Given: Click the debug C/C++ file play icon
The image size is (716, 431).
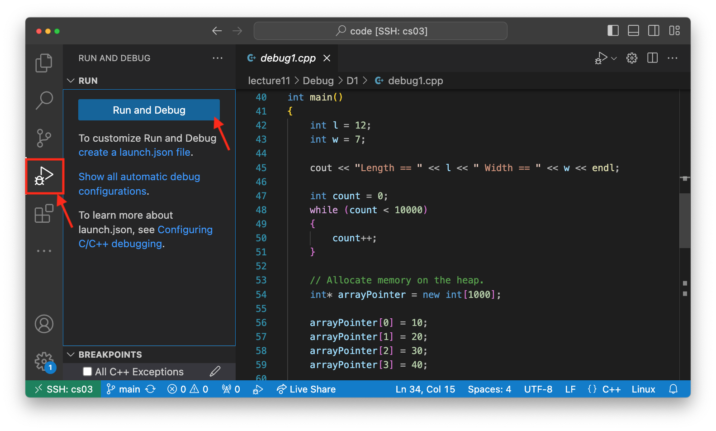Looking at the screenshot, I should click(x=601, y=58).
